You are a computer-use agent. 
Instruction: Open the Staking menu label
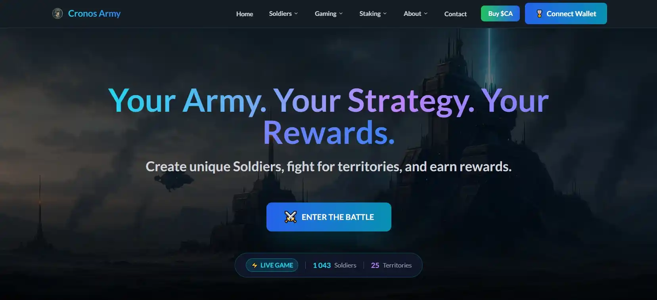pyautogui.click(x=370, y=13)
